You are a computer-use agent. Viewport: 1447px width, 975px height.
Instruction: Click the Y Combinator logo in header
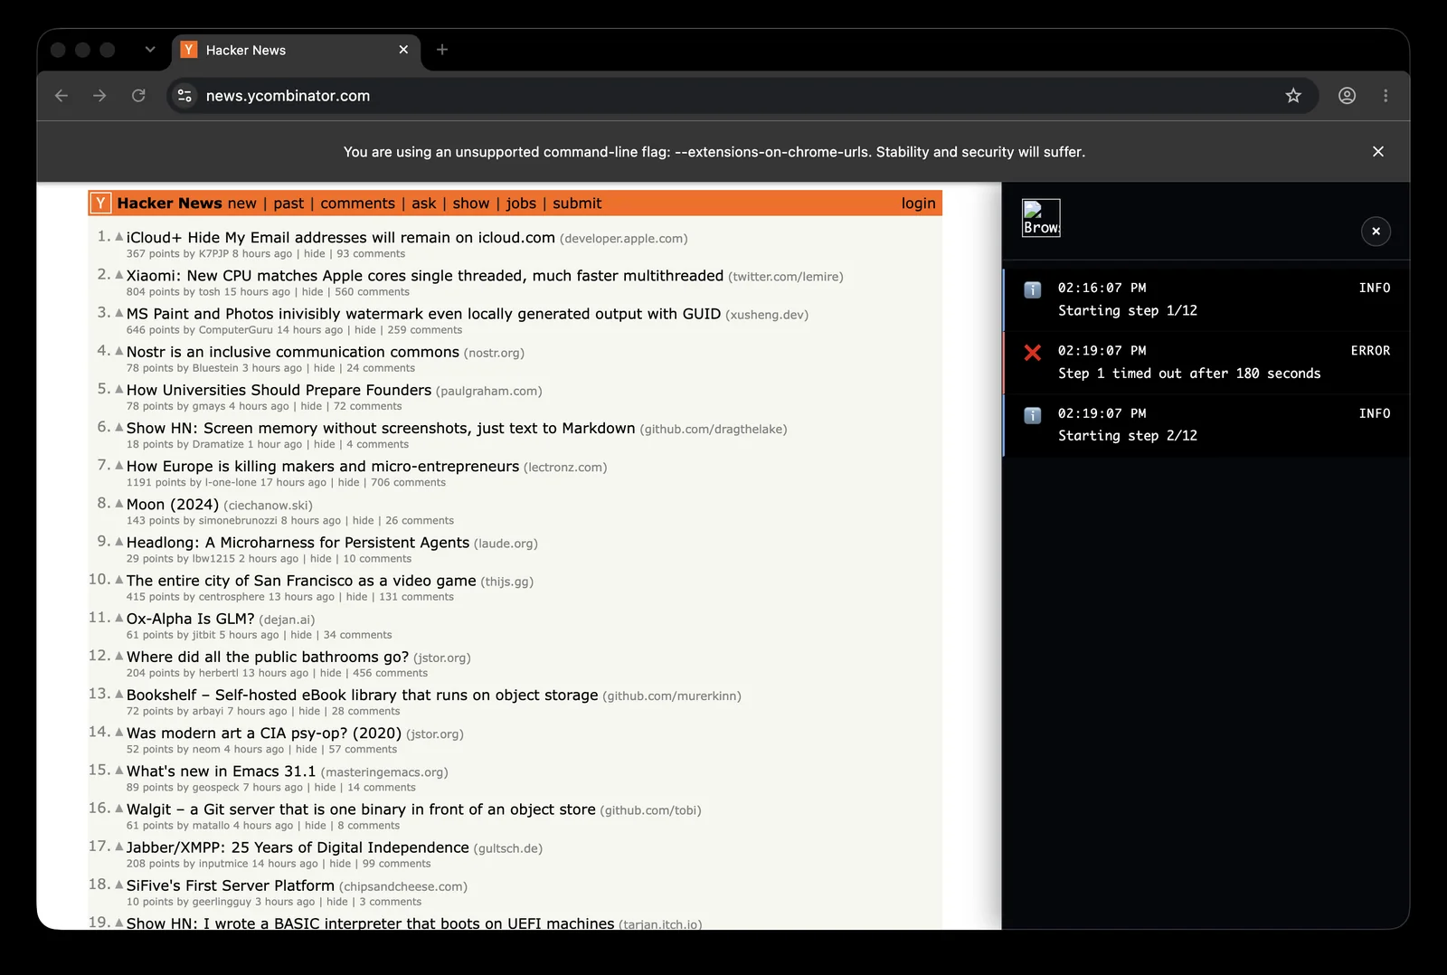101,204
